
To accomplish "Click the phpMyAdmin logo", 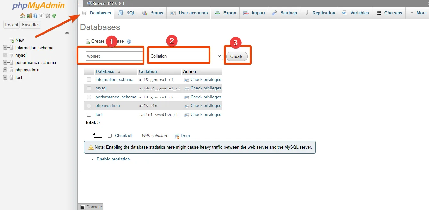I will click(x=38, y=6).
